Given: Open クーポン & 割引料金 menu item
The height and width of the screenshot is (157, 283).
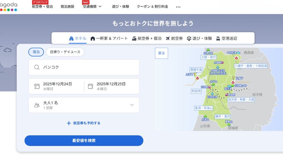Looking at the screenshot, I should click(x=152, y=7).
